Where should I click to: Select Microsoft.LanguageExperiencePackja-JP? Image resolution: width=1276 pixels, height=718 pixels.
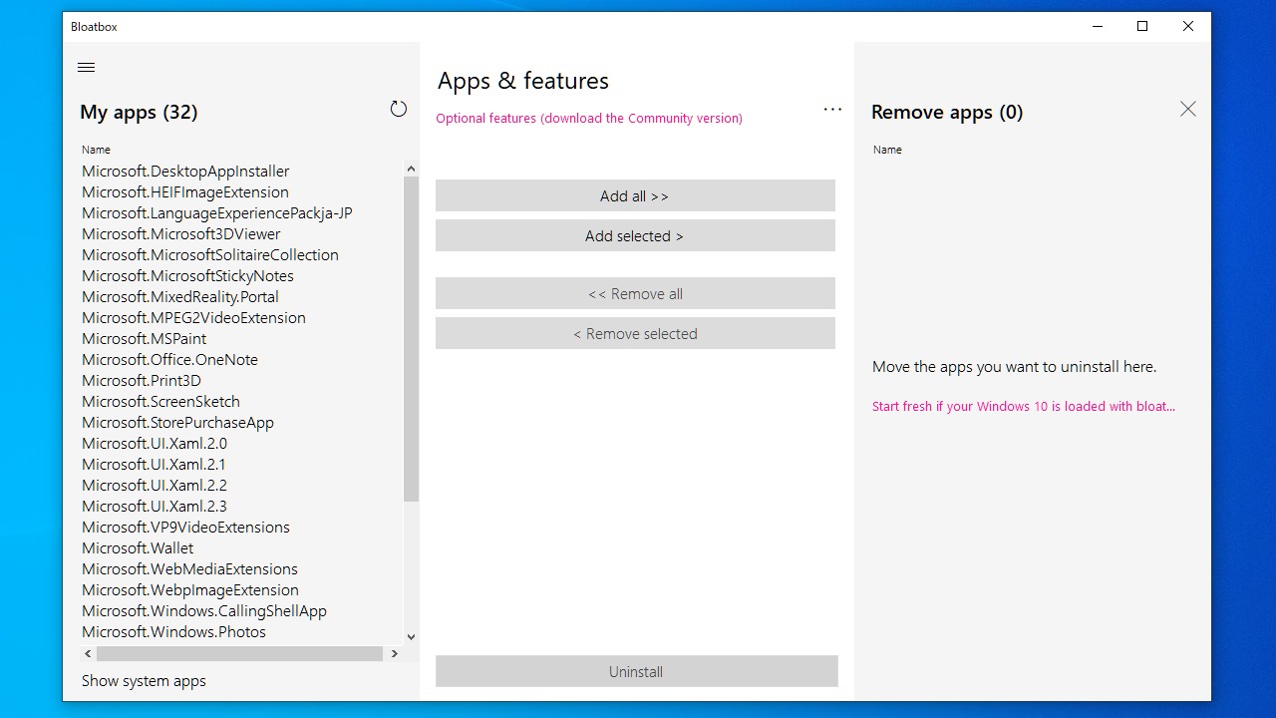point(217,213)
